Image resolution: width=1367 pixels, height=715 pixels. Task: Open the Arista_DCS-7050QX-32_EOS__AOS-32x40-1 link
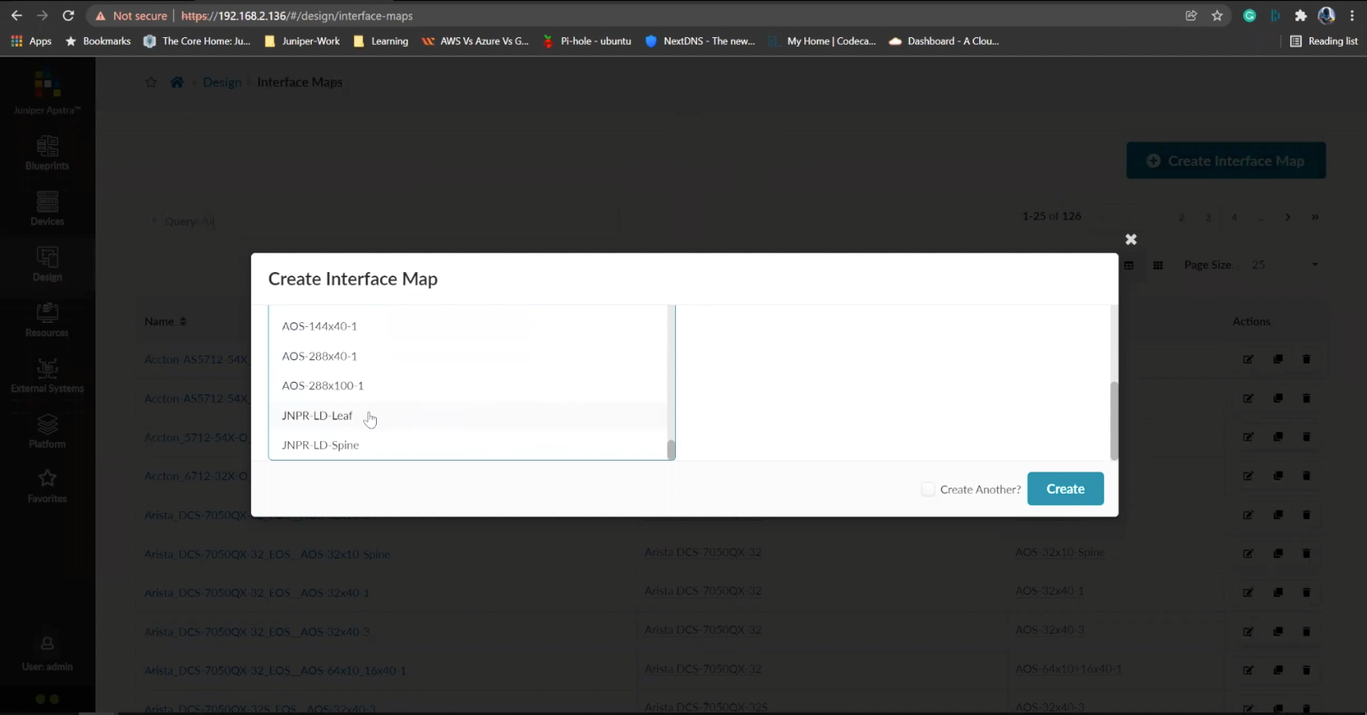(257, 593)
